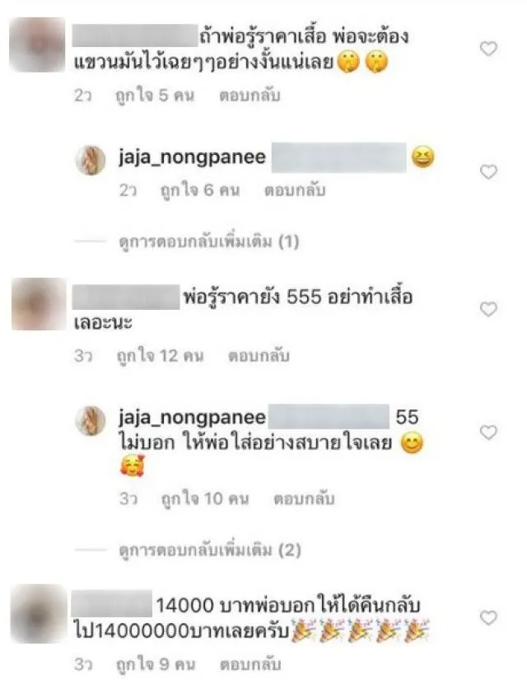Like the comment พ่อรู้ราคายัง 555
527x693 pixels.
tap(488, 309)
